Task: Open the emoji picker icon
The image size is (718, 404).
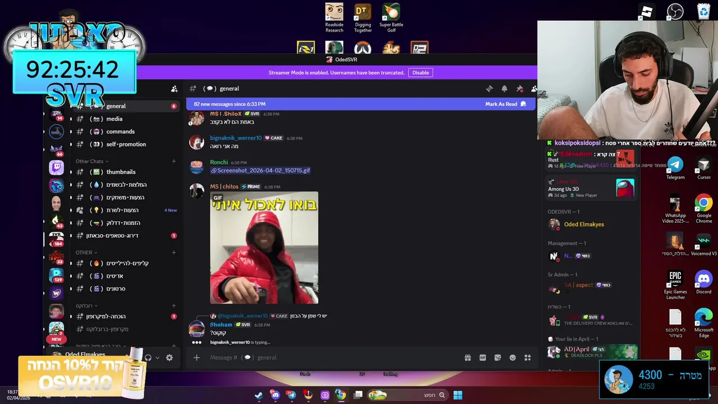Action: [513, 357]
